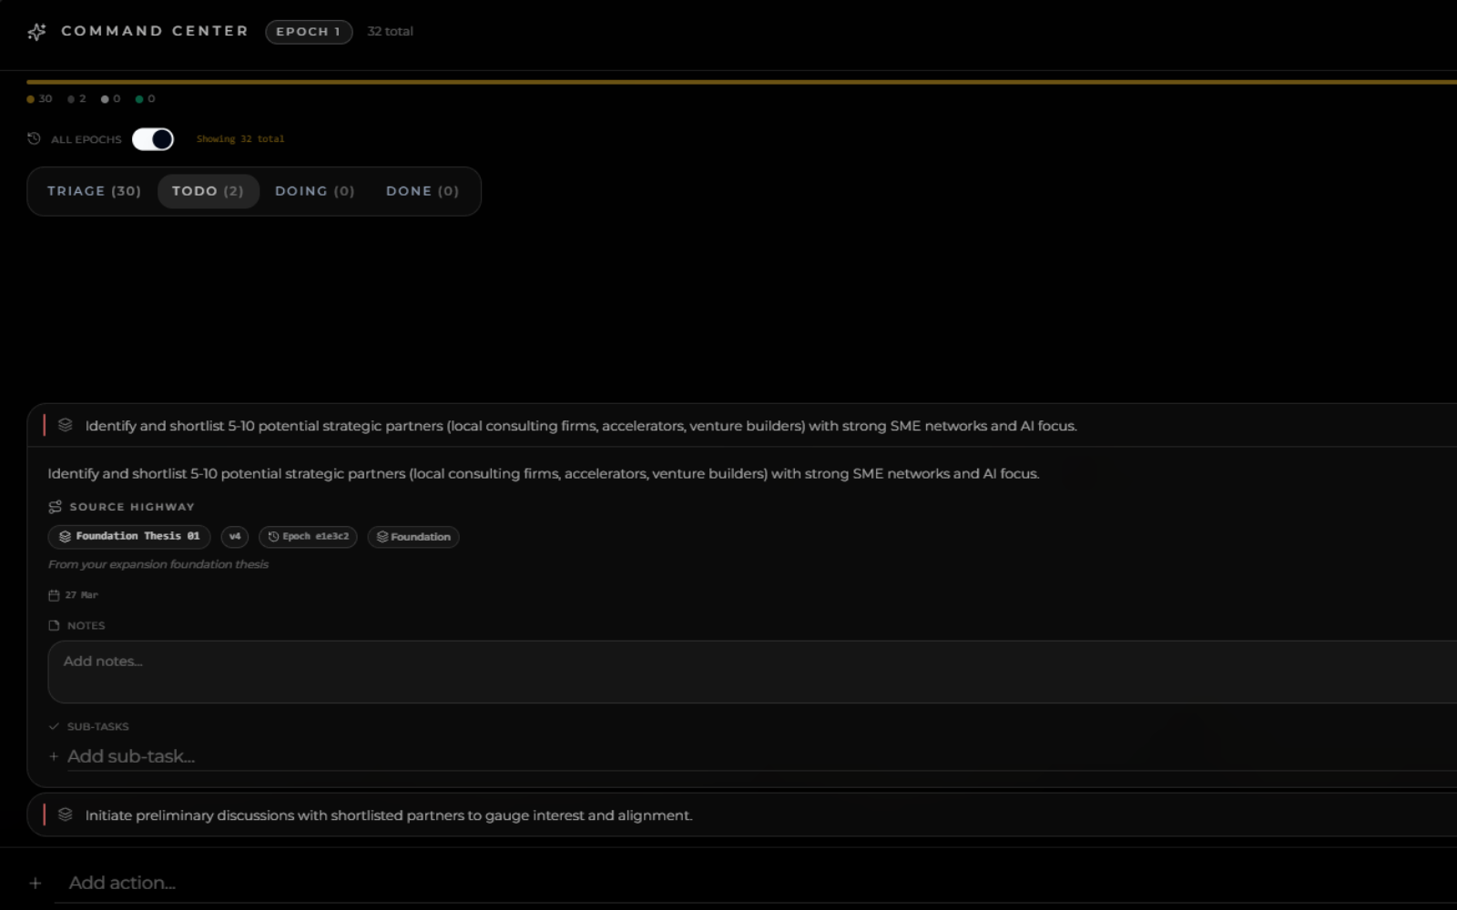
Task: Click 'From your expansion foundation thesis' text
Action: point(158,564)
